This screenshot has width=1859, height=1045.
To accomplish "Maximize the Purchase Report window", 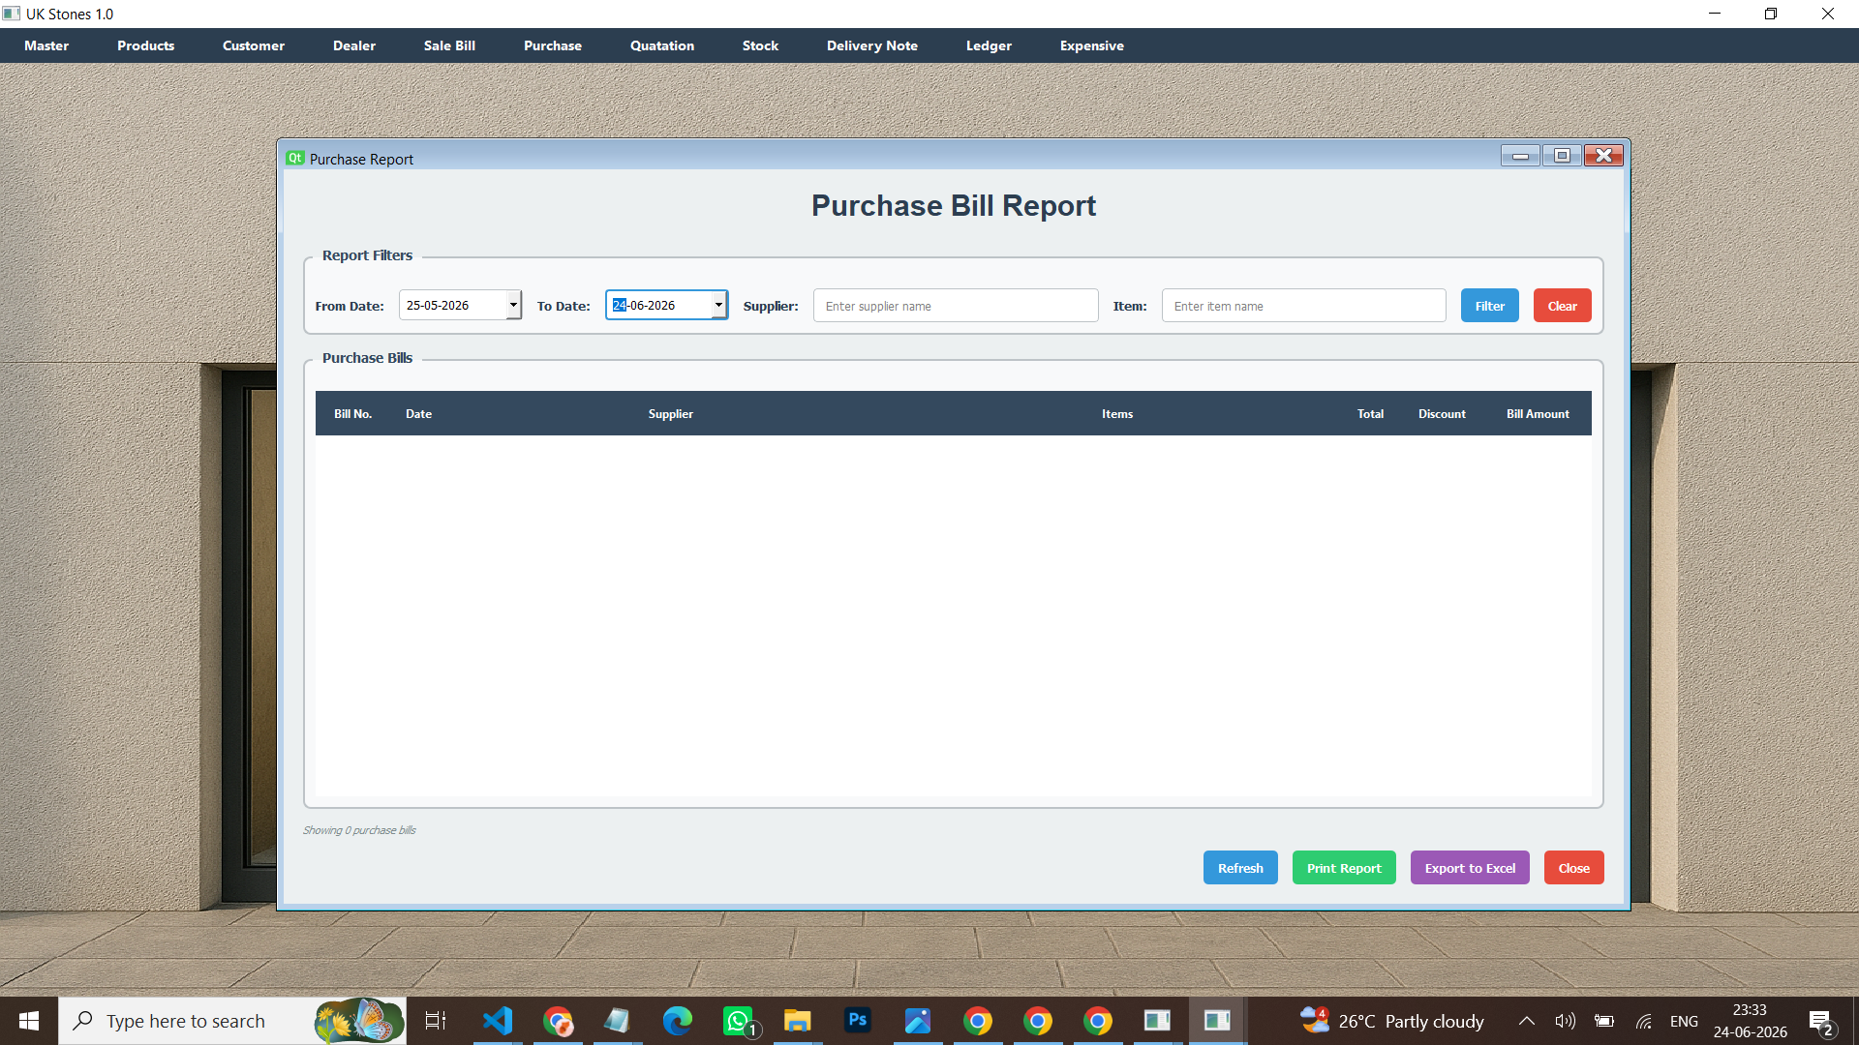I will click(x=1562, y=156).
